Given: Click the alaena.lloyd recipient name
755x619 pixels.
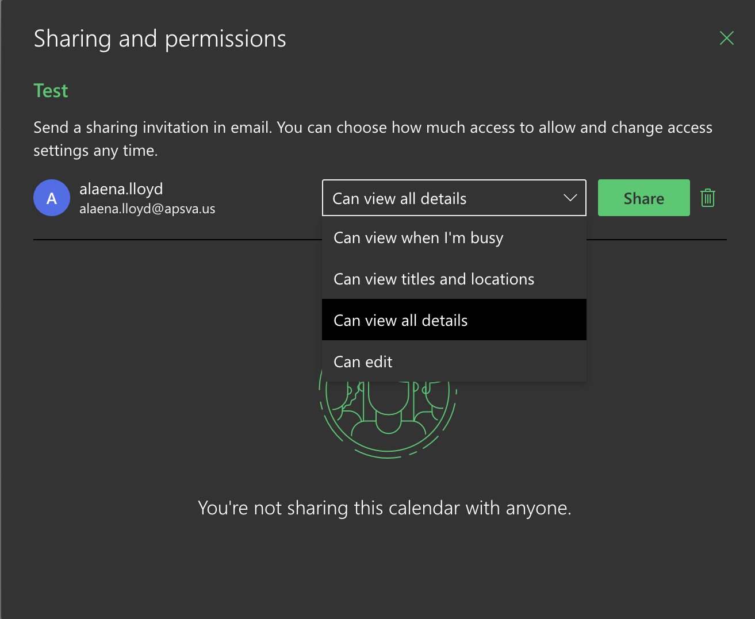Looking at the screenshot, I should pyautogui.click(x=121, y=189).
